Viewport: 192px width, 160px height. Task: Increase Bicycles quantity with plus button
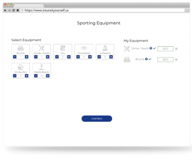[x=27, y=57]
